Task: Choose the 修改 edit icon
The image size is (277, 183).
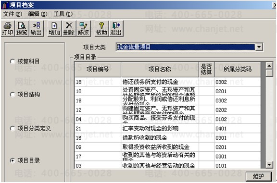Action: point(83,29)
